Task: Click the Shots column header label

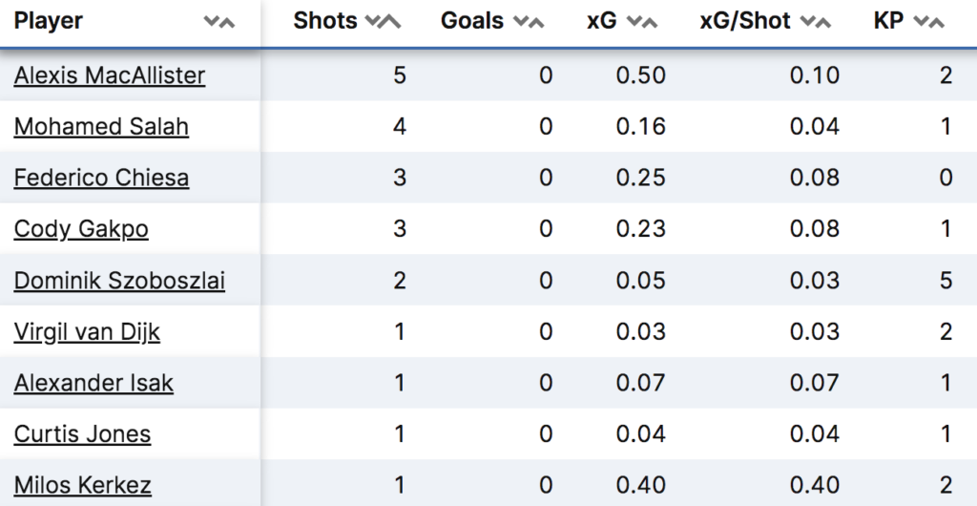Action: tap(325, 21)
